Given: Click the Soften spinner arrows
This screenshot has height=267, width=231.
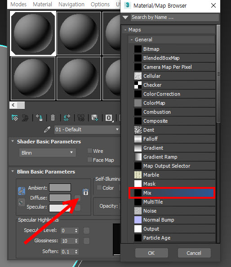Looking at the screenshot, I should point(76,252).
